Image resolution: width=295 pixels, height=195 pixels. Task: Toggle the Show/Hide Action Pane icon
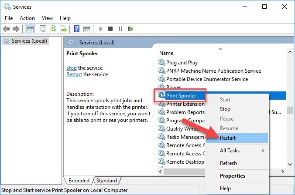pyautogui.click(x=87, y=29)
